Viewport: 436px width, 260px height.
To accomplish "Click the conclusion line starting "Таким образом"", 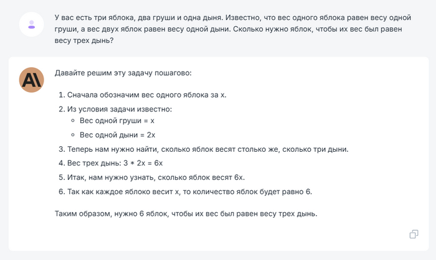I will click(186, 215).
